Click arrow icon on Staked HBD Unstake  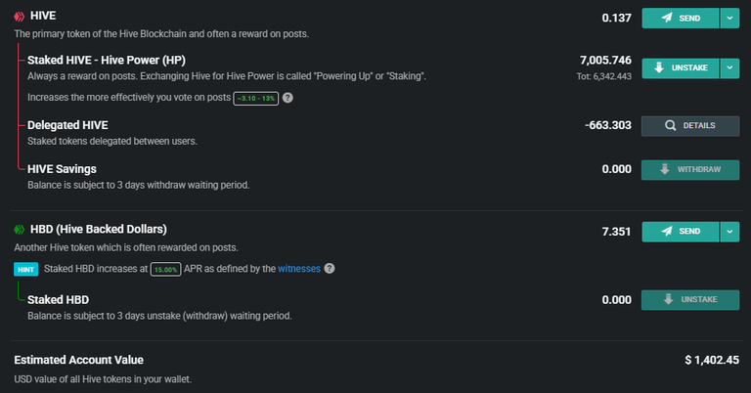click(668, 300)
